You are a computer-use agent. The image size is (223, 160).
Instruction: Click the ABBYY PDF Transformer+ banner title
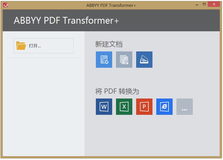coord(66,20)
